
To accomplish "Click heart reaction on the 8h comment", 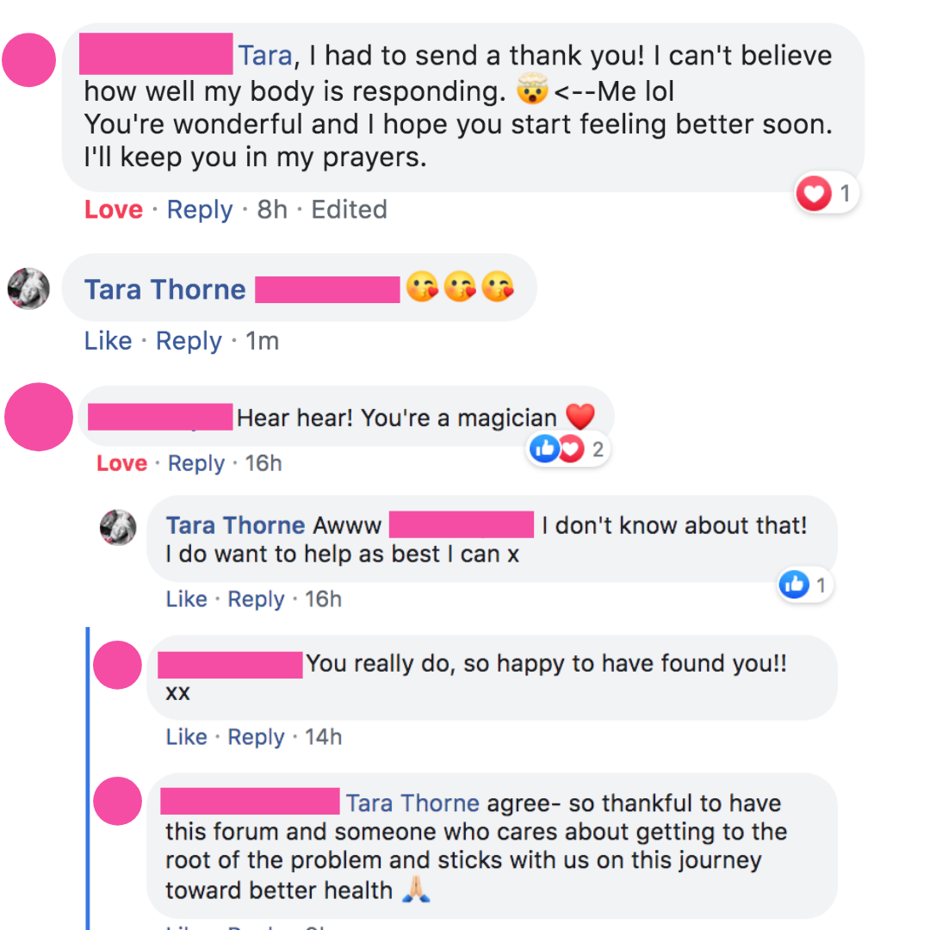I will [x=826, y=194].
